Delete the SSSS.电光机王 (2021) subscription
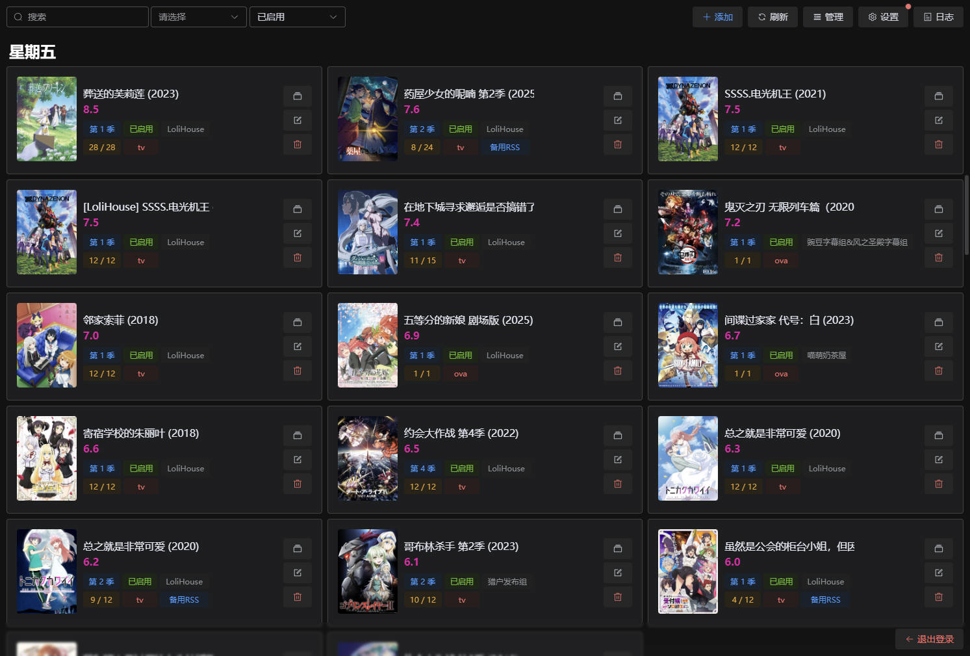This screenshot has width=970, height=656. tap(938, 144)
